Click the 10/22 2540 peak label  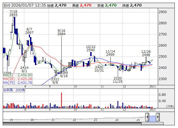coord(90,48)
